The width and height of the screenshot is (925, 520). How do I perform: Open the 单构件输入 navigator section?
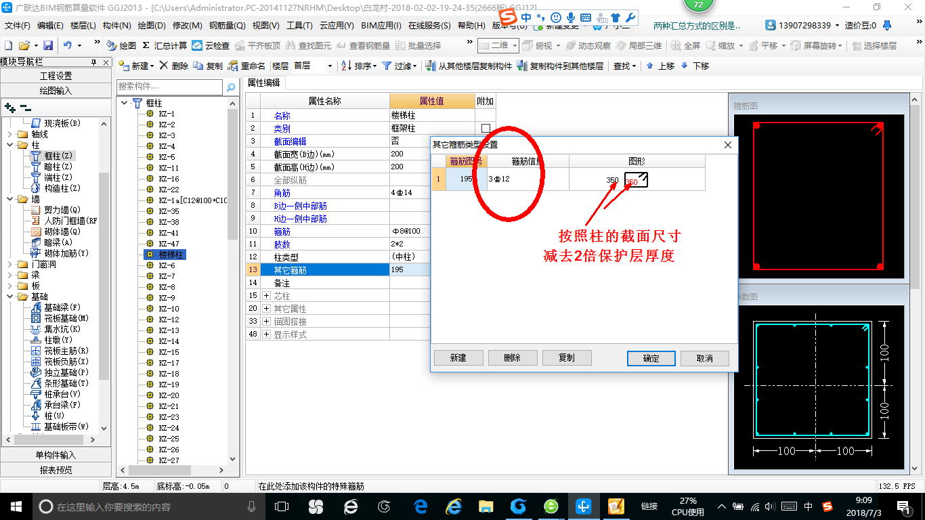pos(56,455)
